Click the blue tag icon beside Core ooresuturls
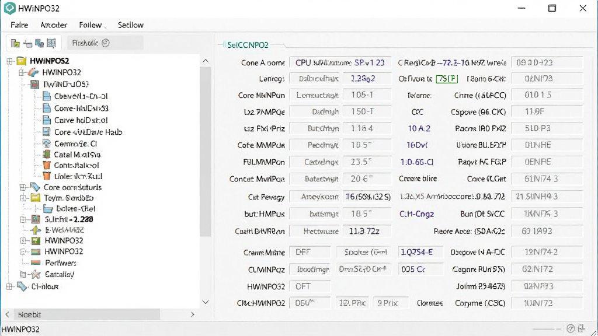 pyautogui.click(x=35, y=187)
